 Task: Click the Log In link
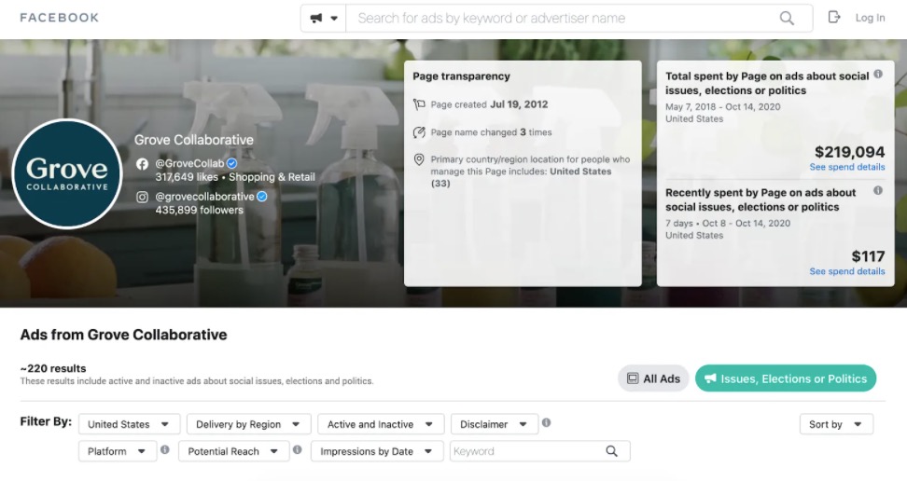point(870,18)
